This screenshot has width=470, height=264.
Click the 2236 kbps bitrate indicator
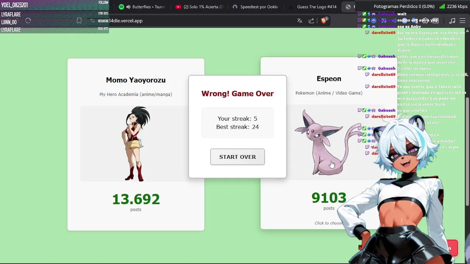[457, 7]
